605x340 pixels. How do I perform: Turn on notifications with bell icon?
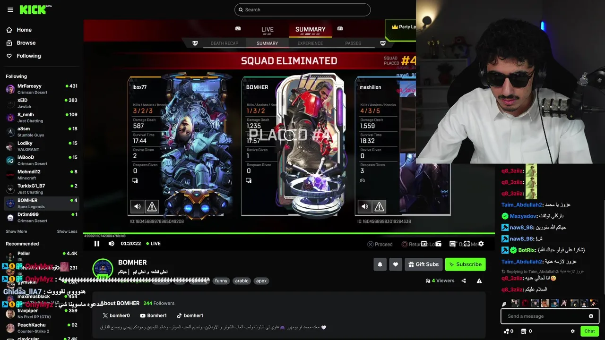pos(380,264)
